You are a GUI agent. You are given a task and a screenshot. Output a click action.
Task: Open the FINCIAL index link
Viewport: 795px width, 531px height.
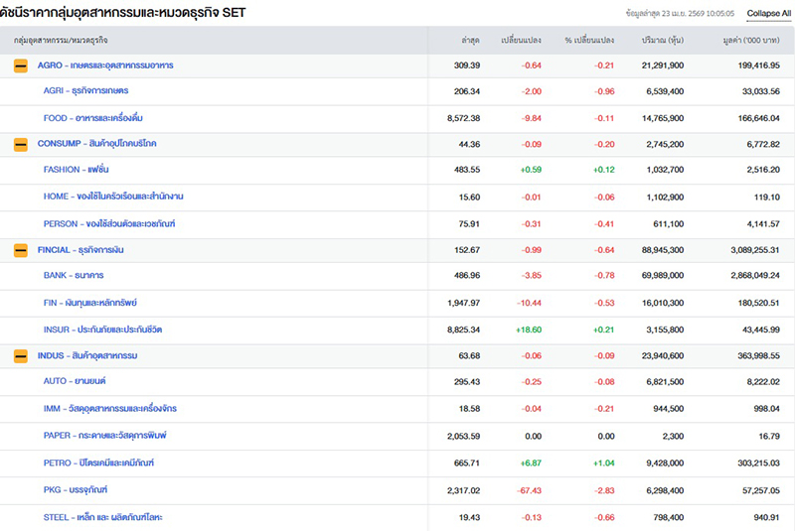point(86,250)
